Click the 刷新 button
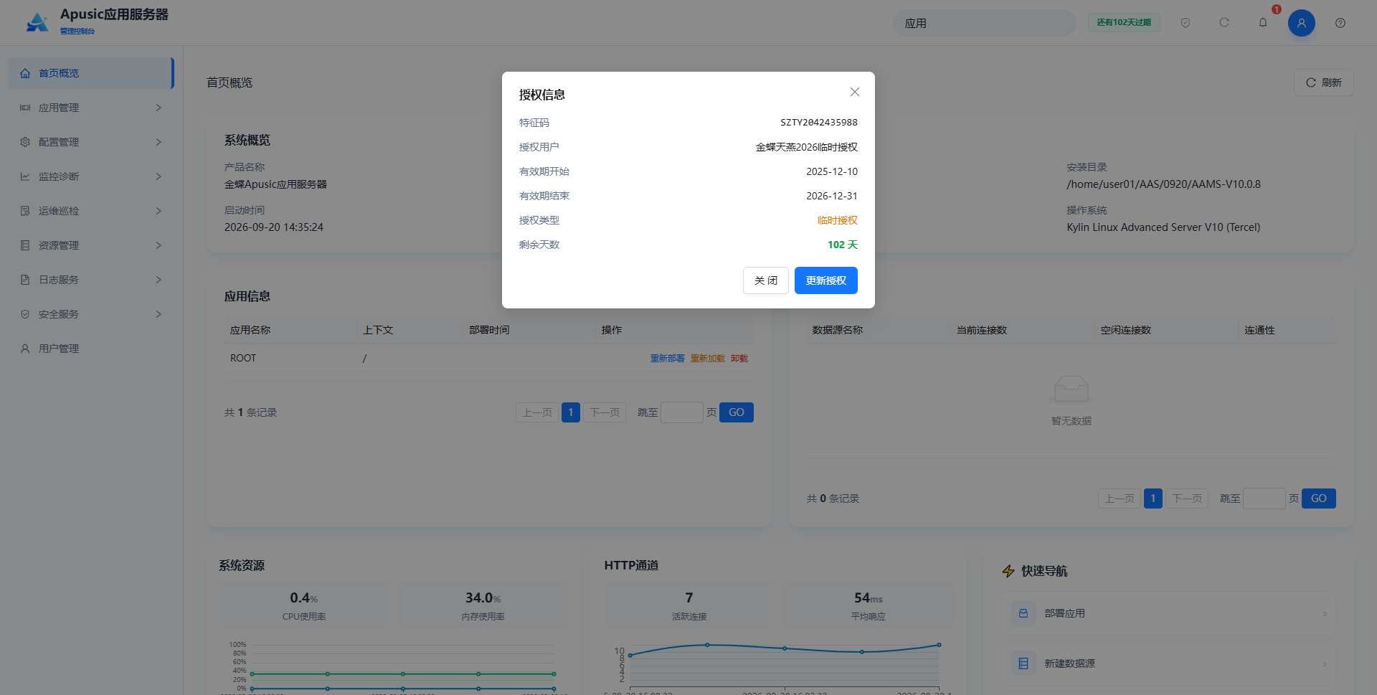The image size is (1377, 695). tap(1323, 82)
